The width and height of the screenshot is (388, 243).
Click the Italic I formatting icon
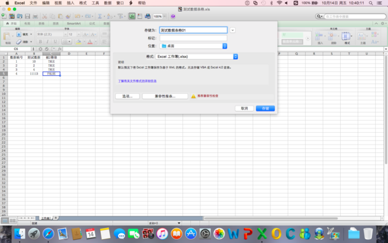(x=47, y=41)
